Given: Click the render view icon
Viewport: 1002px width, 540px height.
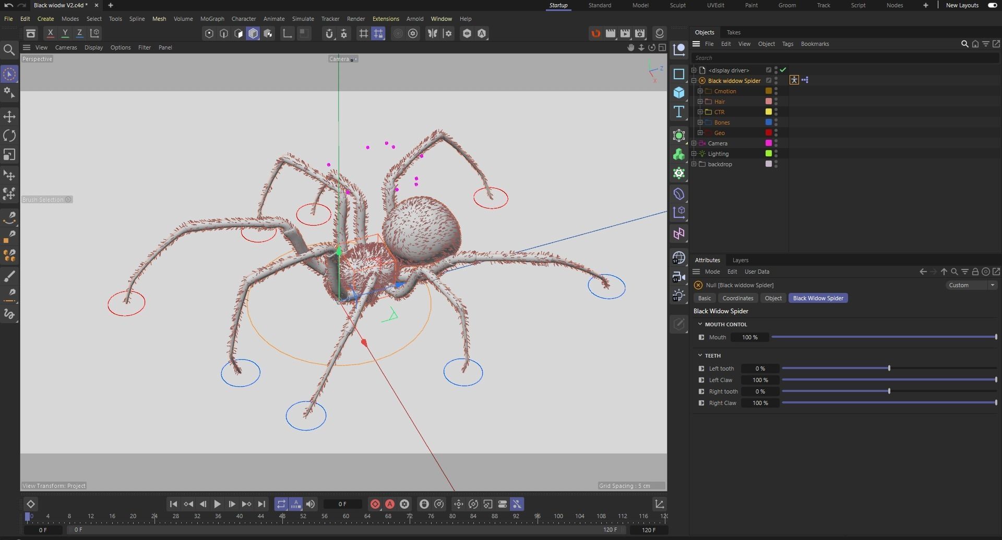Looking at the screenshot, I should pyautogui.click(x=610, y=33).
